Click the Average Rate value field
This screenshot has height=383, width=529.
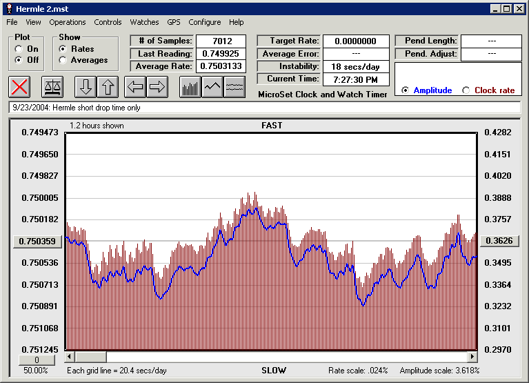click(221, 66)
